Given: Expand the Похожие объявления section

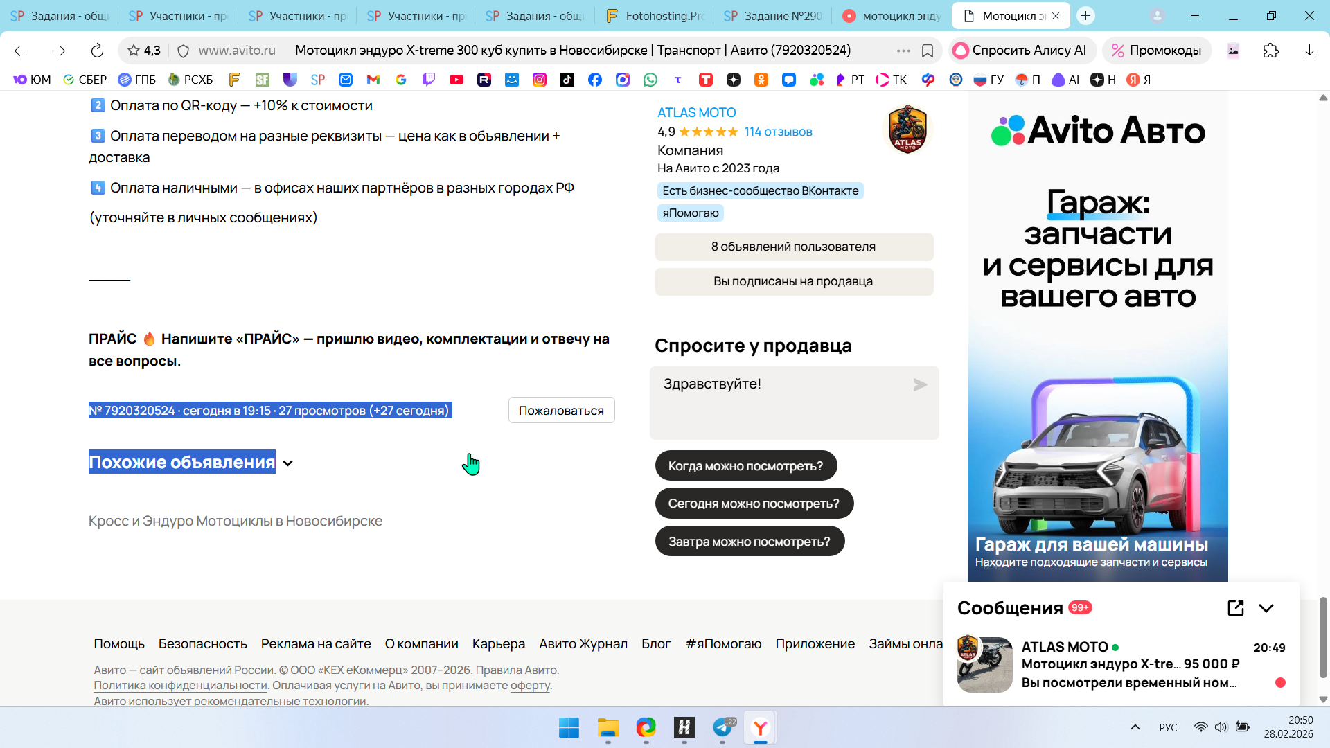Looking at the screenshot, I should (x=288, y=463).
